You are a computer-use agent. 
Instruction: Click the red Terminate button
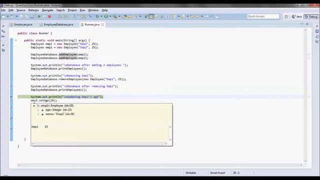click(x=49, y=16)
